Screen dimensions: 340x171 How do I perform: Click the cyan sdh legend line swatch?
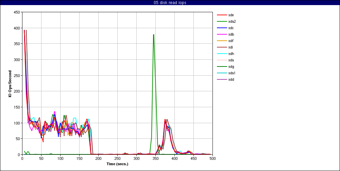222,54
